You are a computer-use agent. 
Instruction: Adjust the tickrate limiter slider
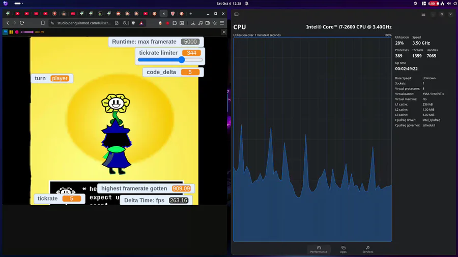pyautogui.click(x=170, y=60)
